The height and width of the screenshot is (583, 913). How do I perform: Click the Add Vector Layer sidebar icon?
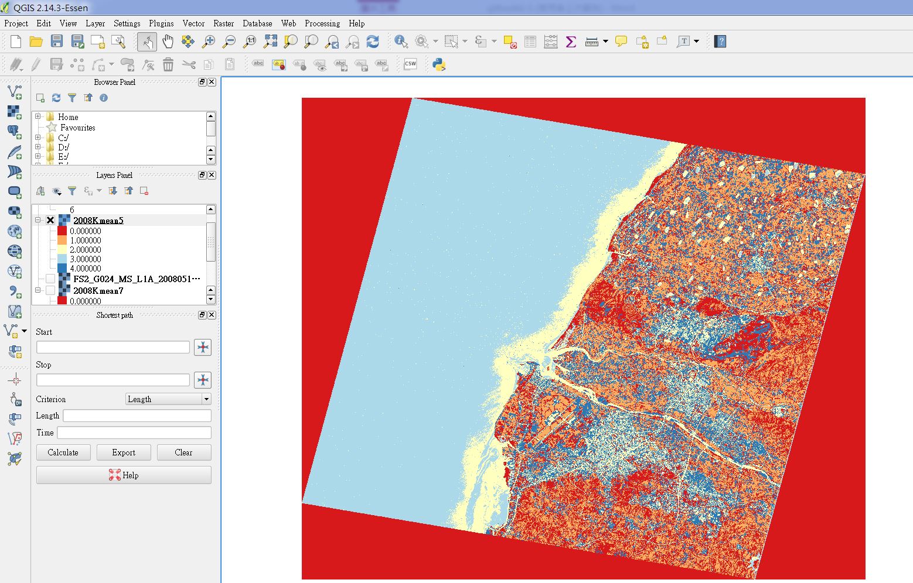coord(15,91)
